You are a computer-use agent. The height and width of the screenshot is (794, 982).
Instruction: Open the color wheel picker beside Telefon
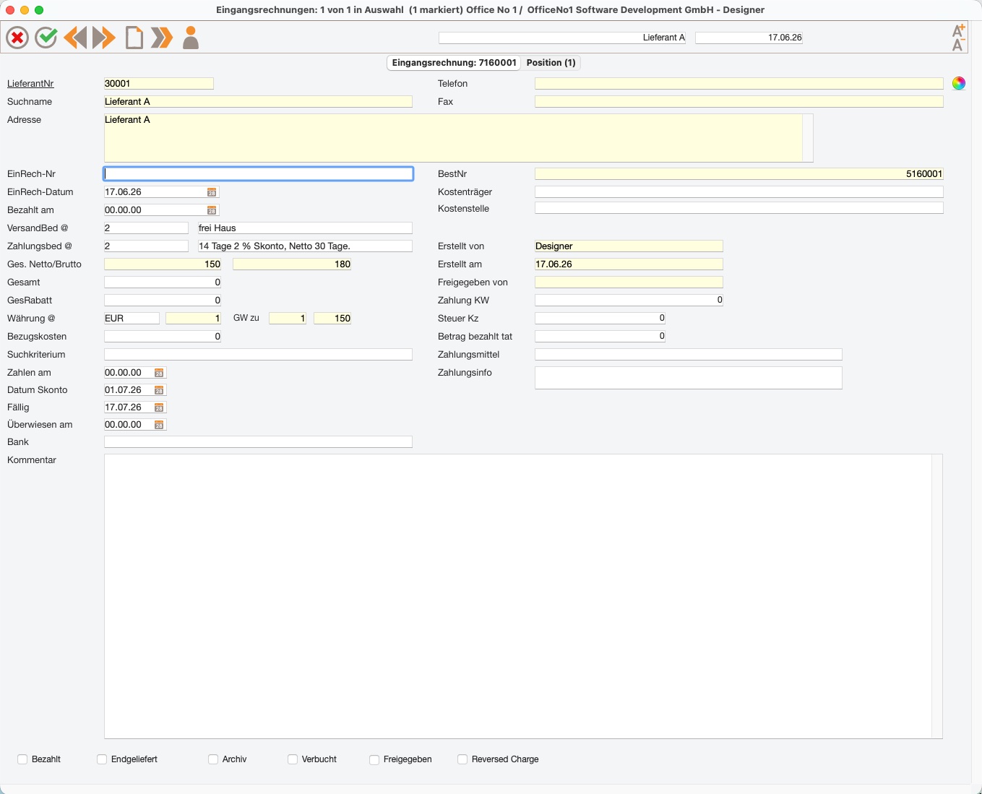click(x=959, y=83)
